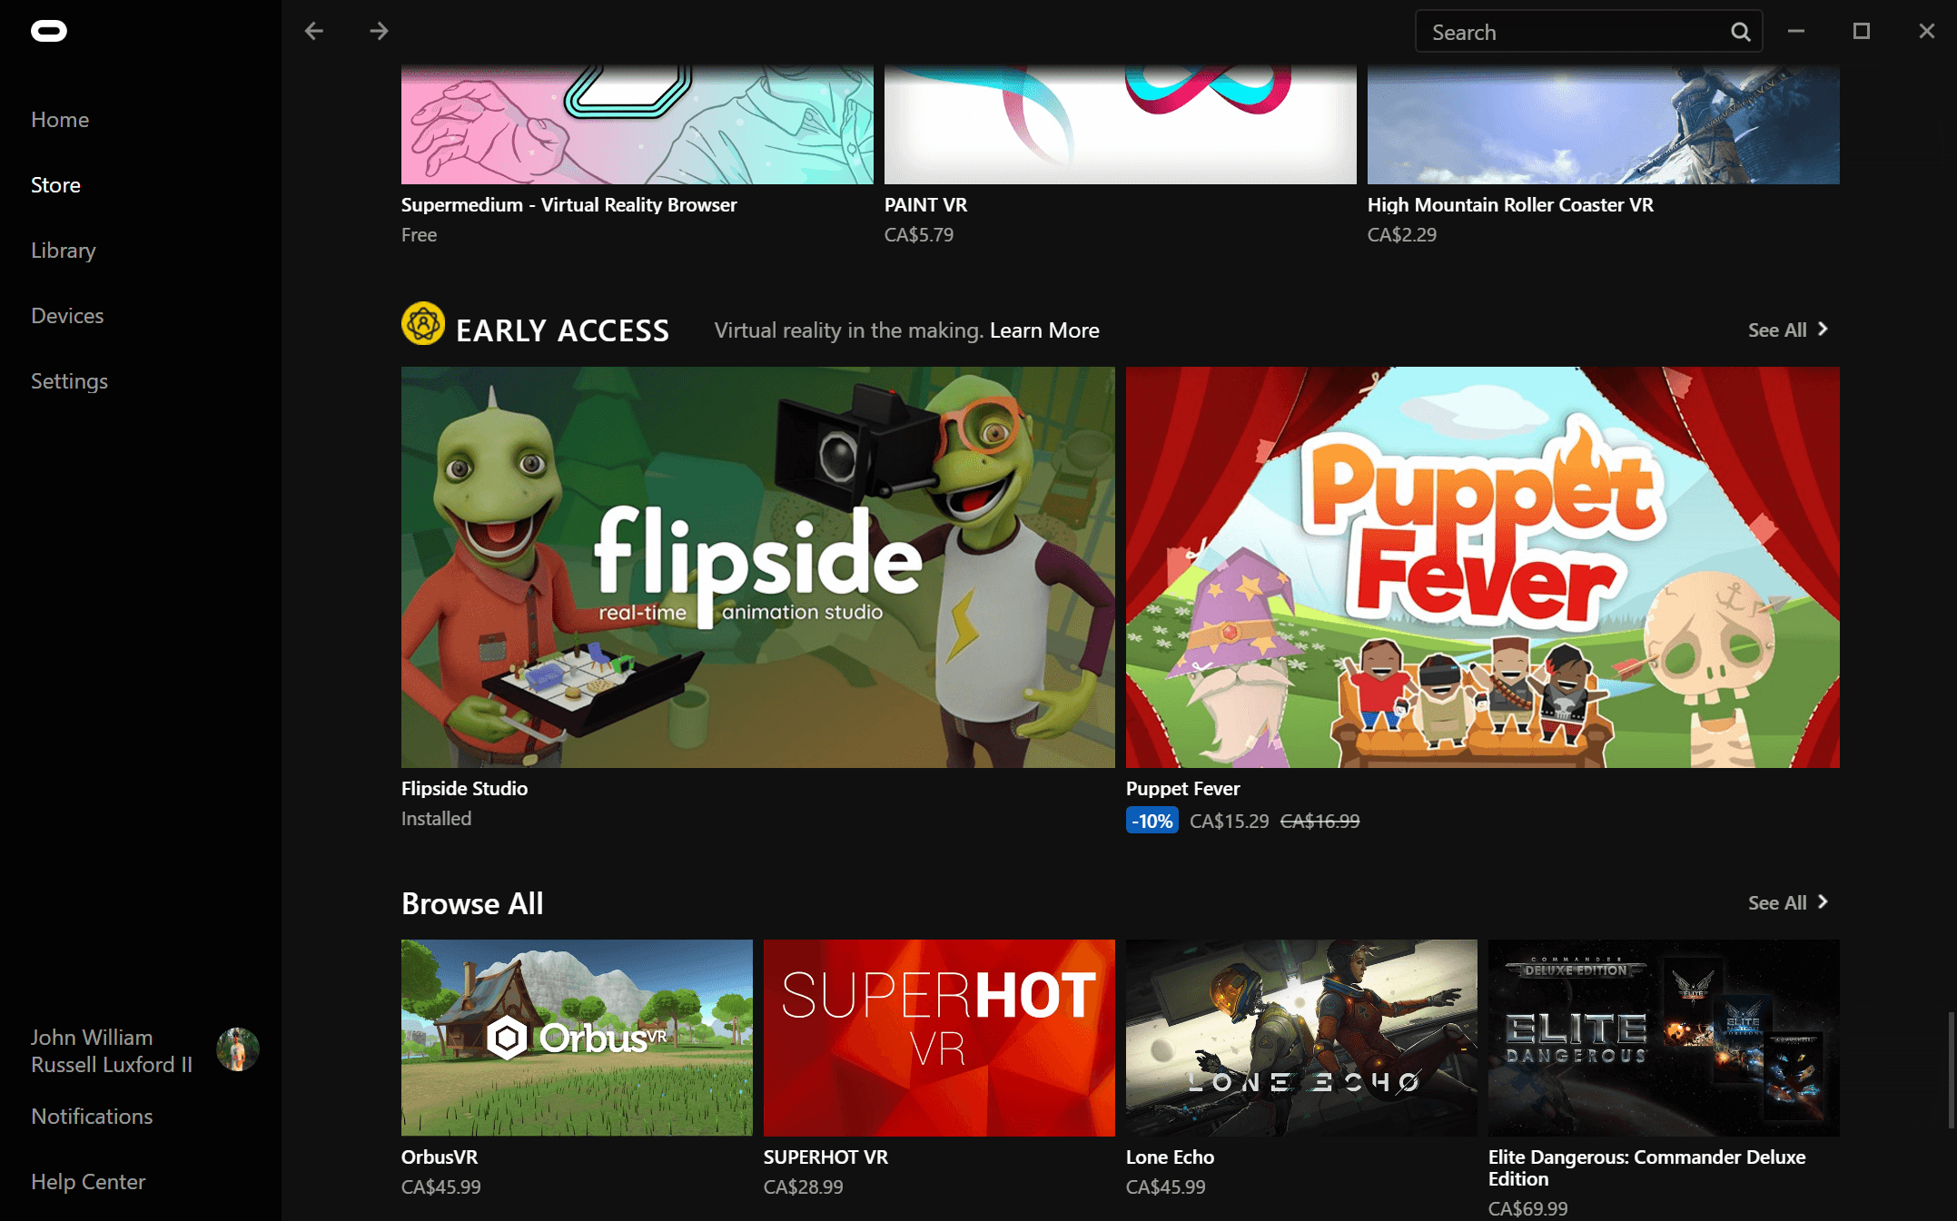Go forward with the right arrow
The width and height of the screenshot is (1957, 1221).
coord(379,32)
